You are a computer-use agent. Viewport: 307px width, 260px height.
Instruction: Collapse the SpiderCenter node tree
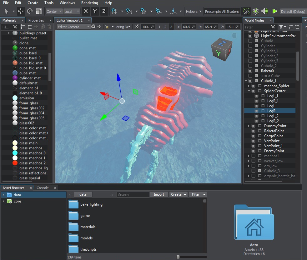click(x=249, y=91)
